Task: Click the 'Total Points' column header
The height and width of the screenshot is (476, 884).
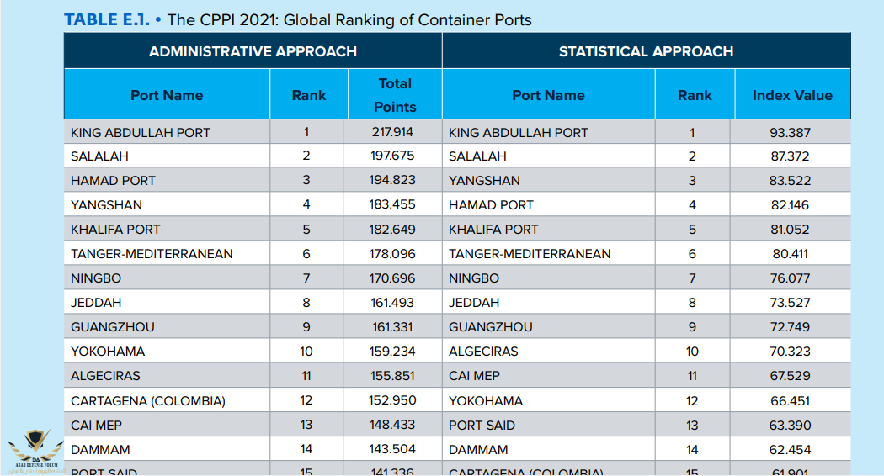Action: (394, 95)
